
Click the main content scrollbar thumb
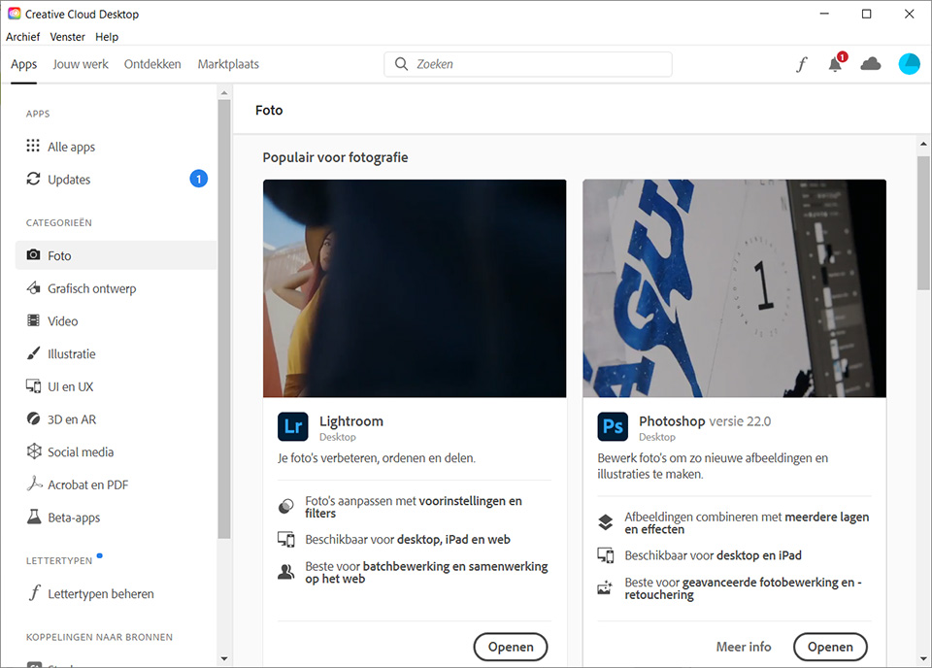tap(923, 223)
